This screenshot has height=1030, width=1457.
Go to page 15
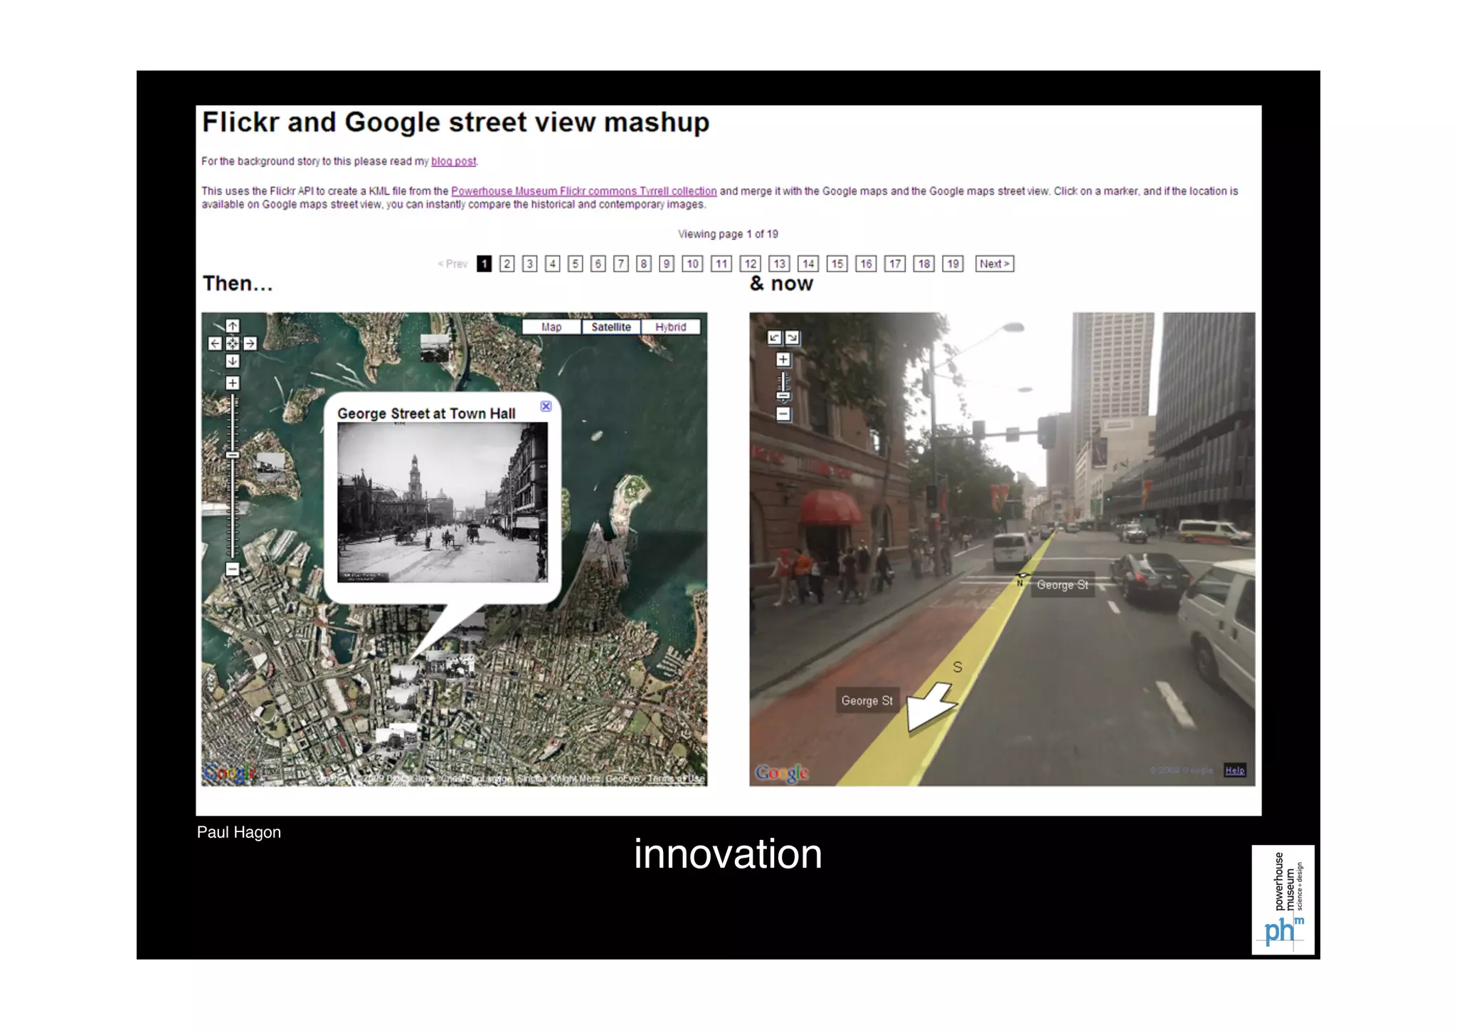[x=837, y=264]
